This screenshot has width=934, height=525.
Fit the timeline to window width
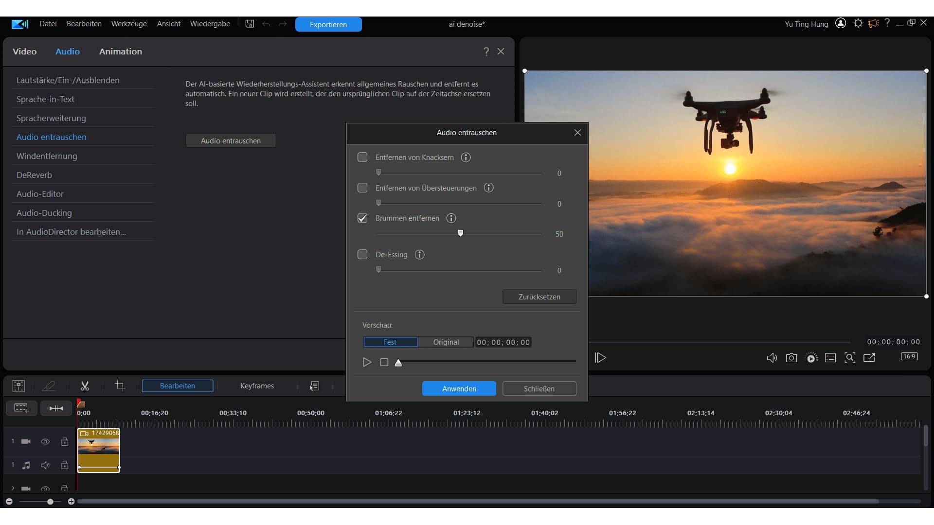coord(56,408)
